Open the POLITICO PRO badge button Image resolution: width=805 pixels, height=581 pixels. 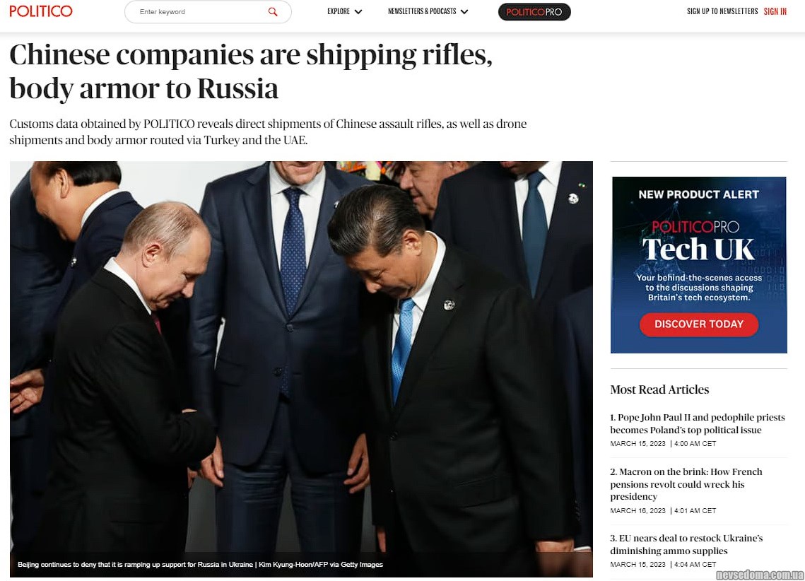coord(534,12)
